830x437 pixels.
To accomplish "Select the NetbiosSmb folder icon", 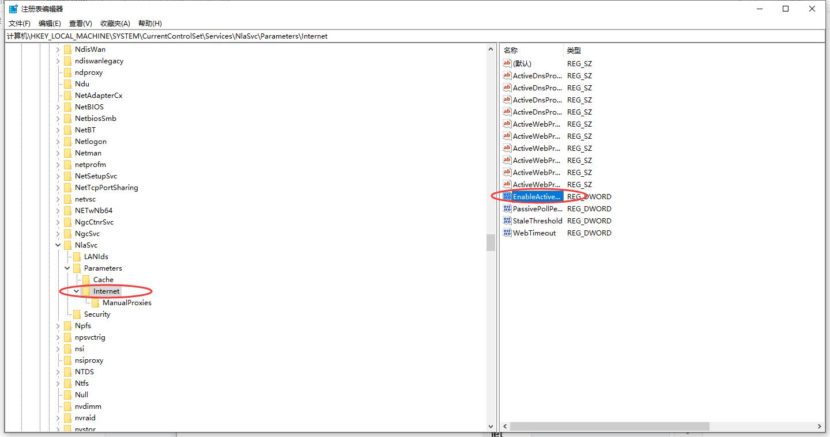I will 68,119.
